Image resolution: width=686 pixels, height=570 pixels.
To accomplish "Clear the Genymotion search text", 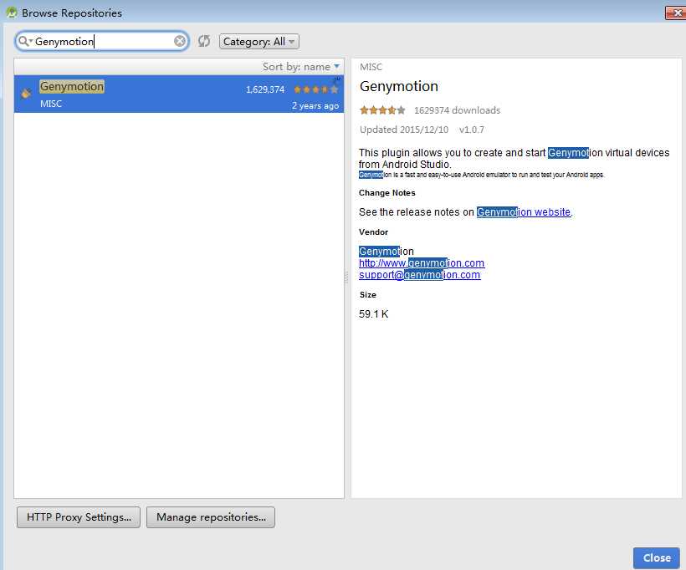I will coord(180,41).
